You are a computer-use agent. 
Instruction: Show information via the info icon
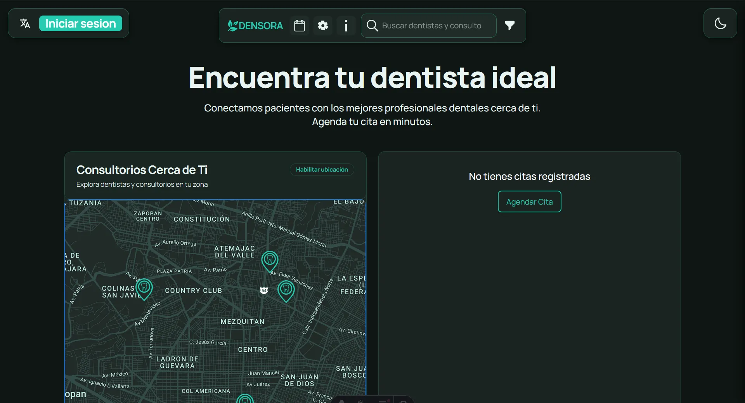[346, 26]
